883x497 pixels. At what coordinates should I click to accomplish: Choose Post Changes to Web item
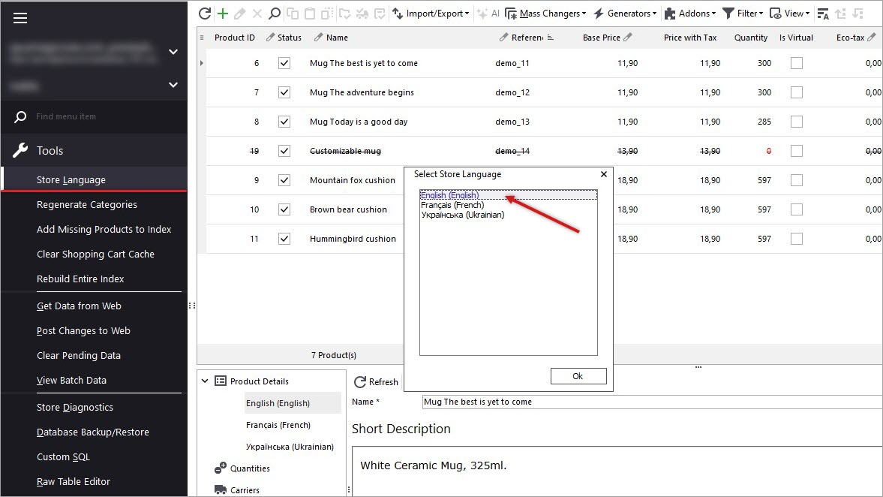point(83,331)
